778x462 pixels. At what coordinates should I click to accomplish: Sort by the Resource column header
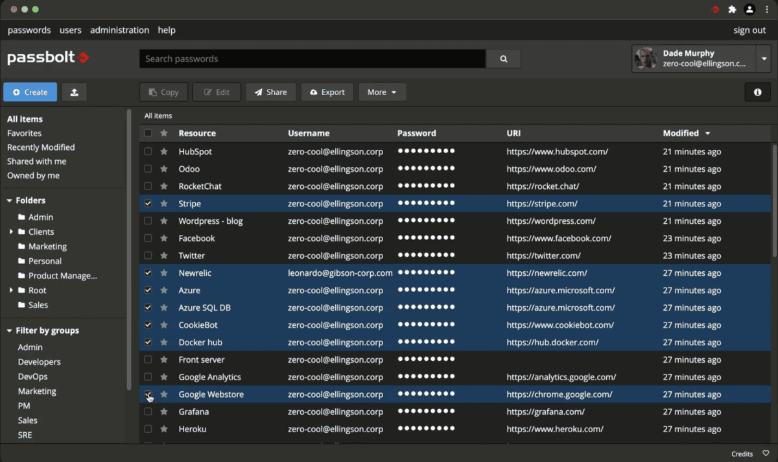(197, 133)
